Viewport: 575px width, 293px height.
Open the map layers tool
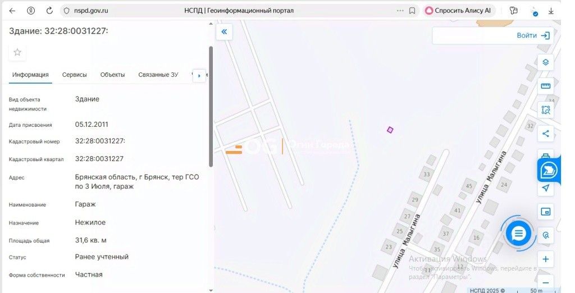(x=546, y=62)
